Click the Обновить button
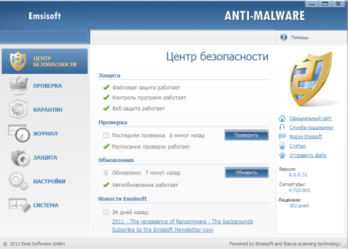 [x=247, y=173]
